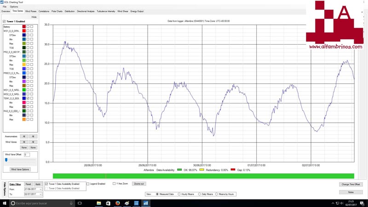
Task: Click Reset in the Date Filter
Action: 28,184
